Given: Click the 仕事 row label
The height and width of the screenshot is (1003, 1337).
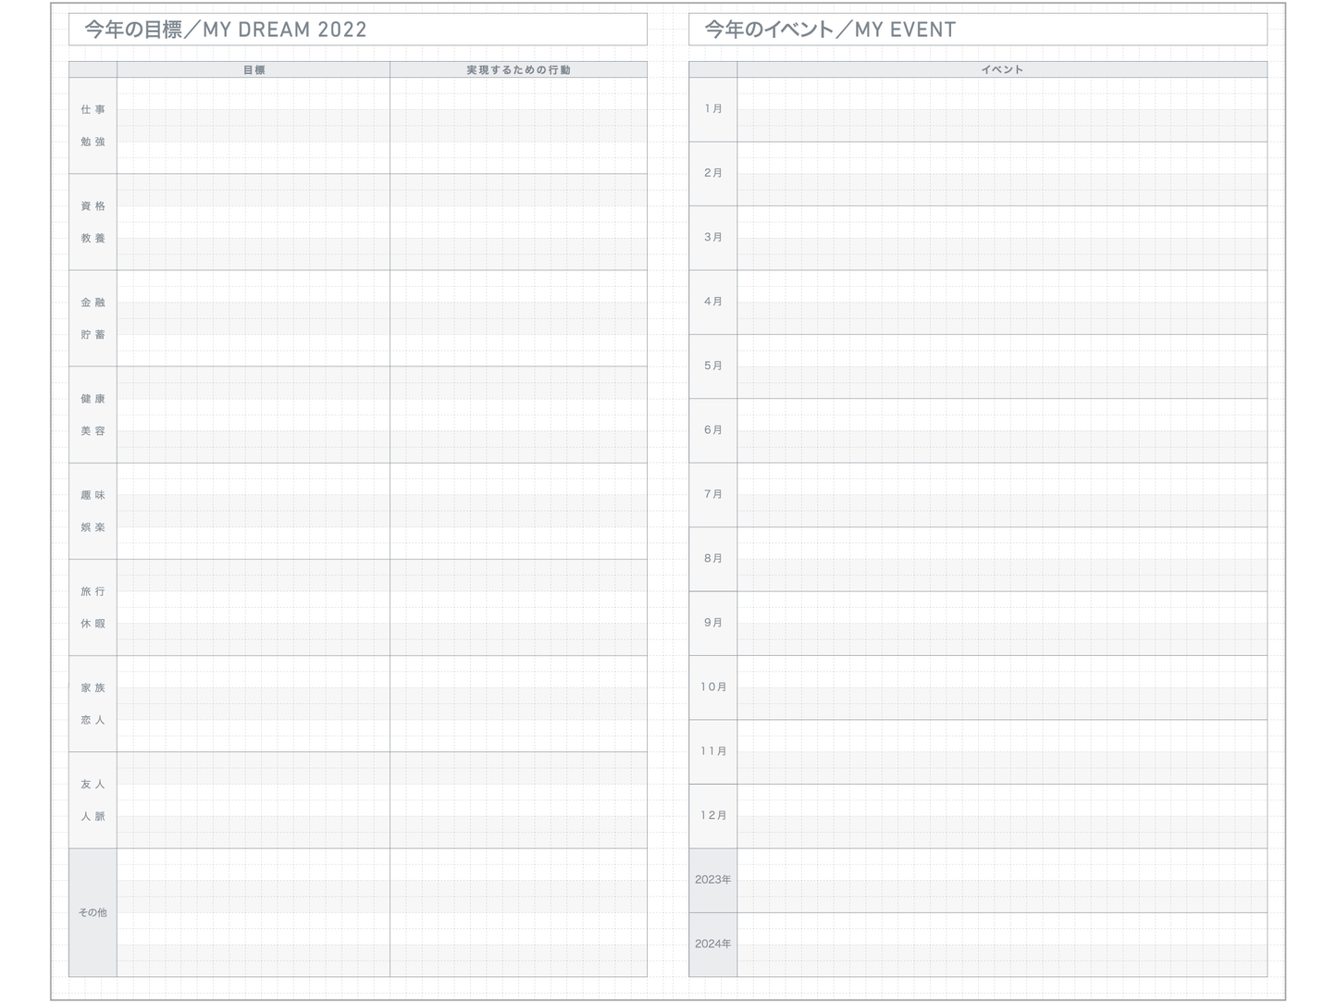Looking at the screenshot, I should 93,109.
